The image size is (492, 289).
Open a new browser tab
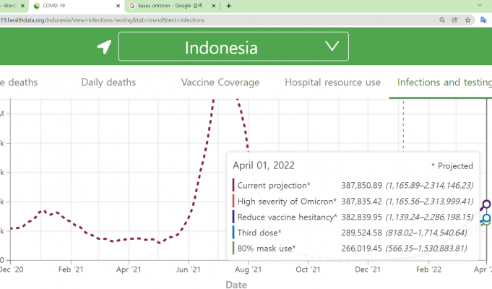tap(229, 6)
